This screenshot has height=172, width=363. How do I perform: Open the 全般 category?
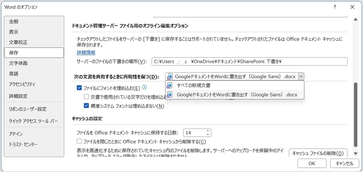34,21
